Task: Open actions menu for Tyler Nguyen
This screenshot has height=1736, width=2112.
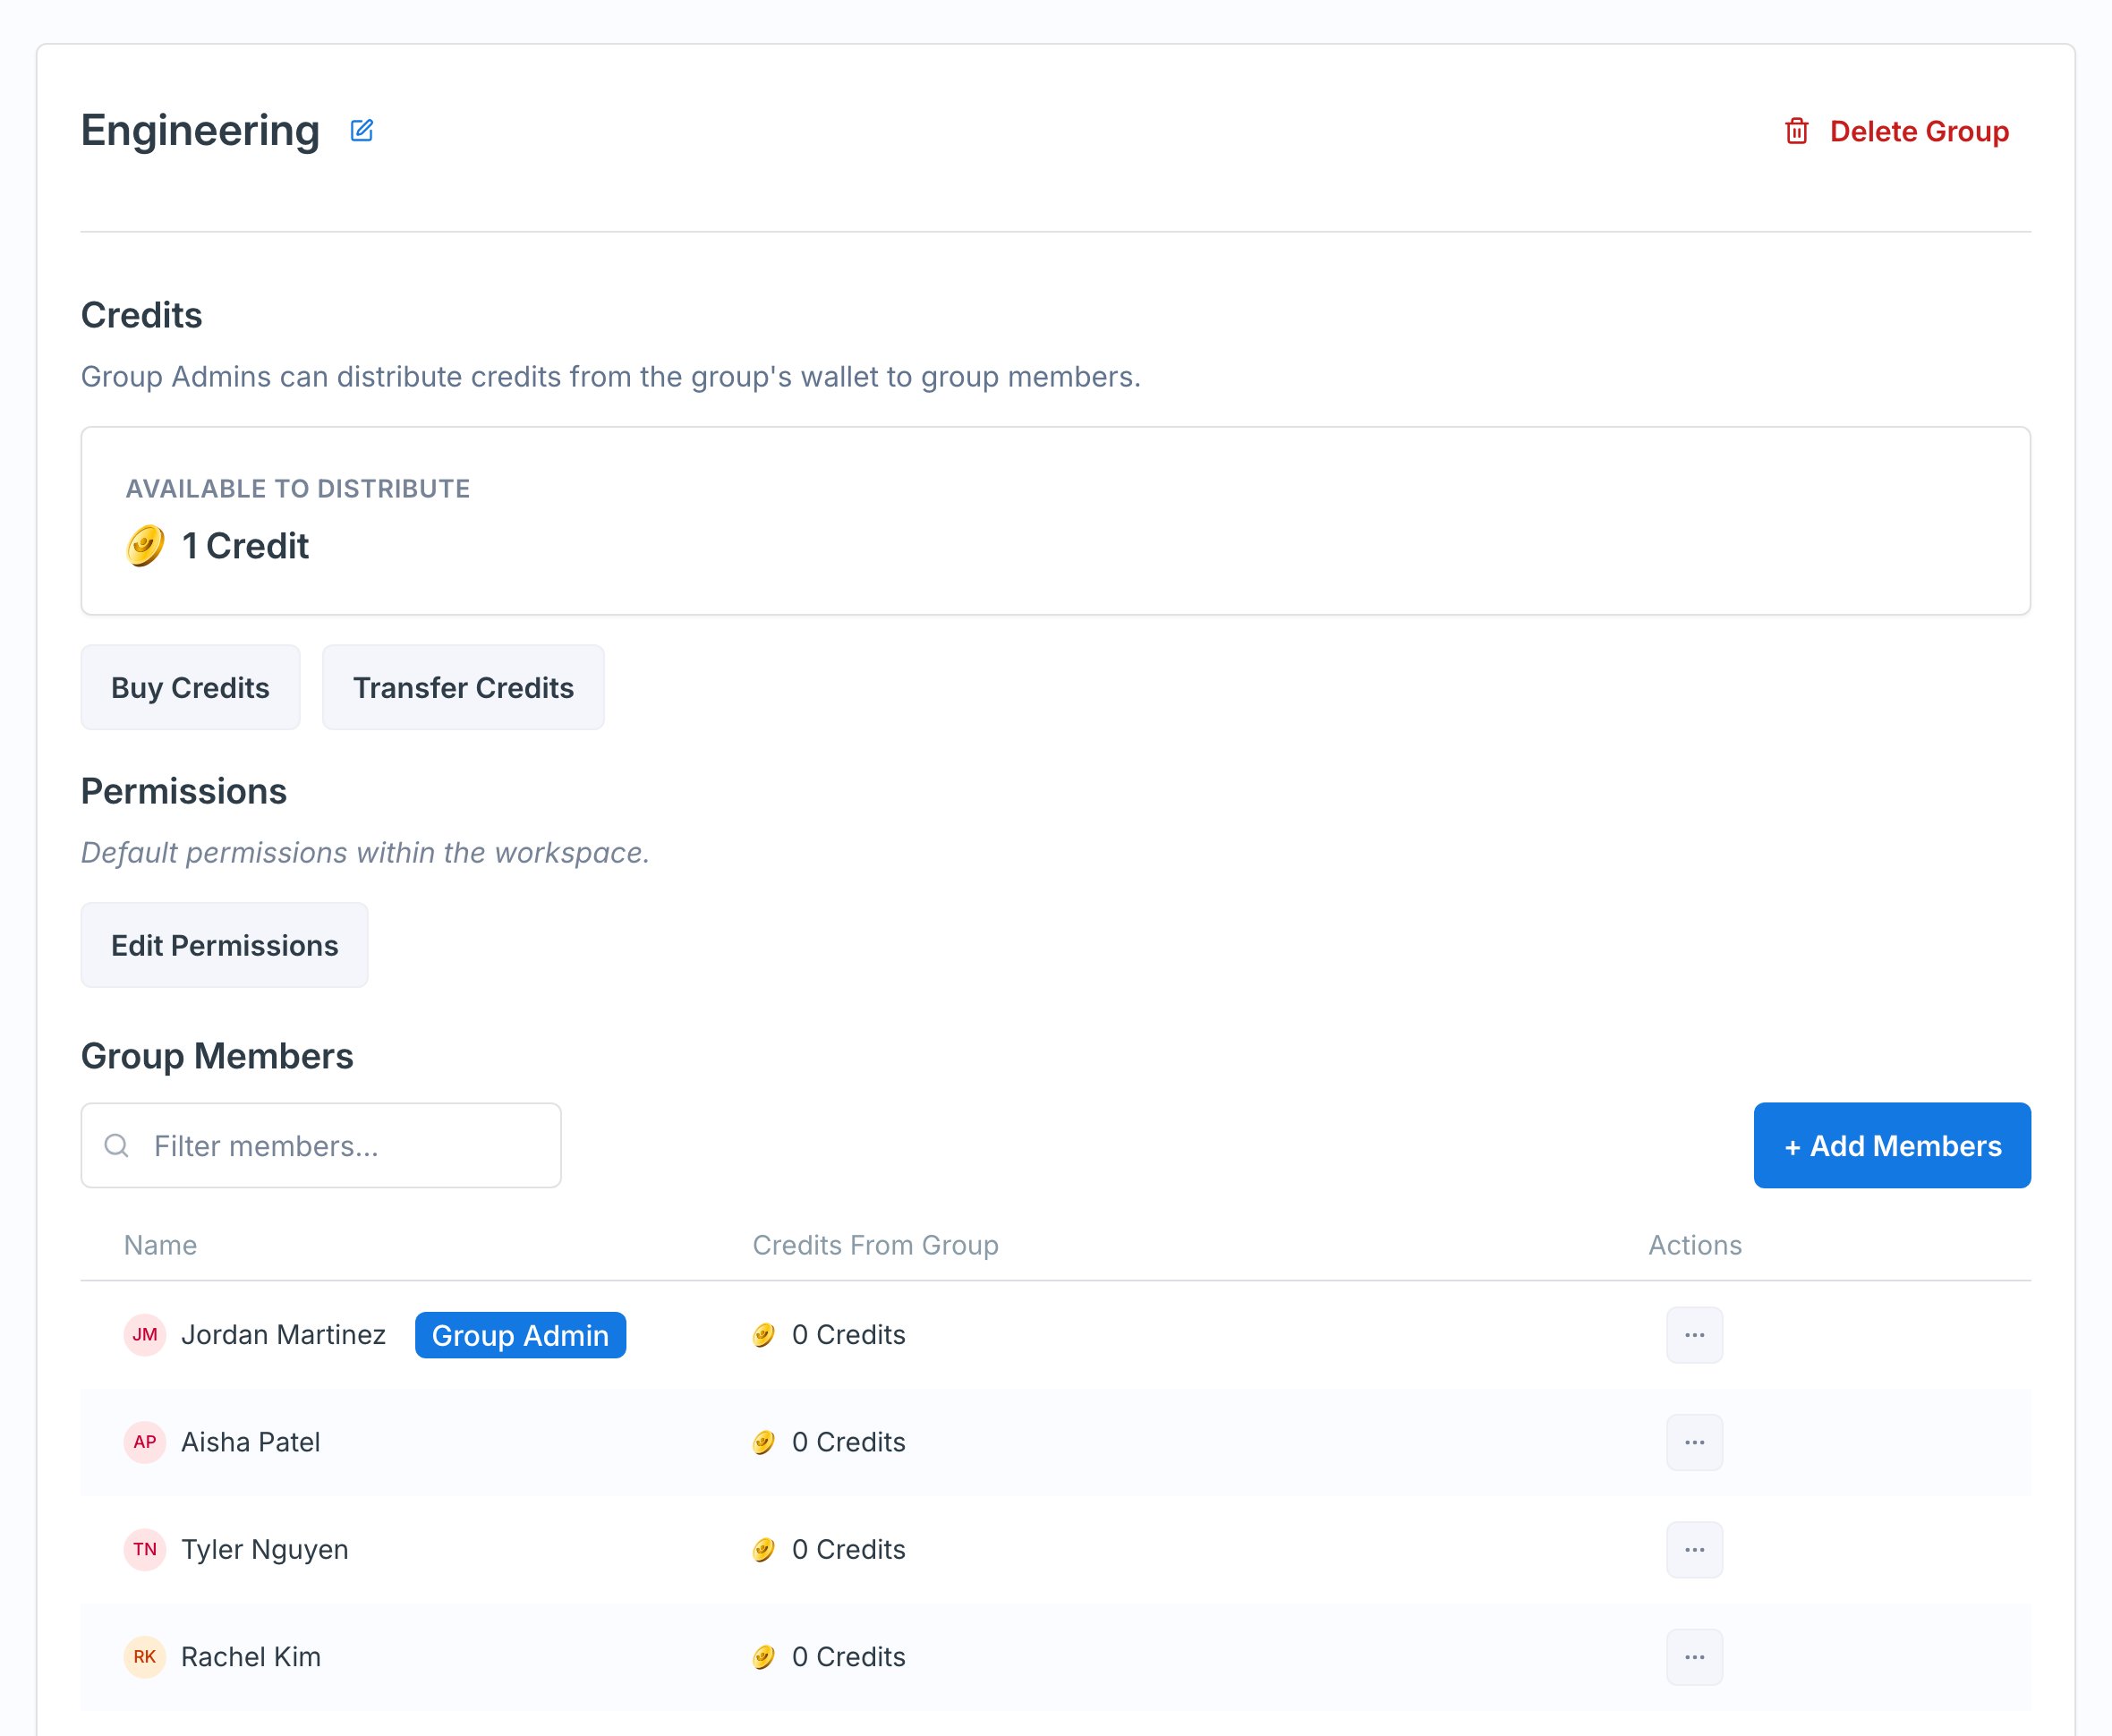Action: point(1694,1550)
